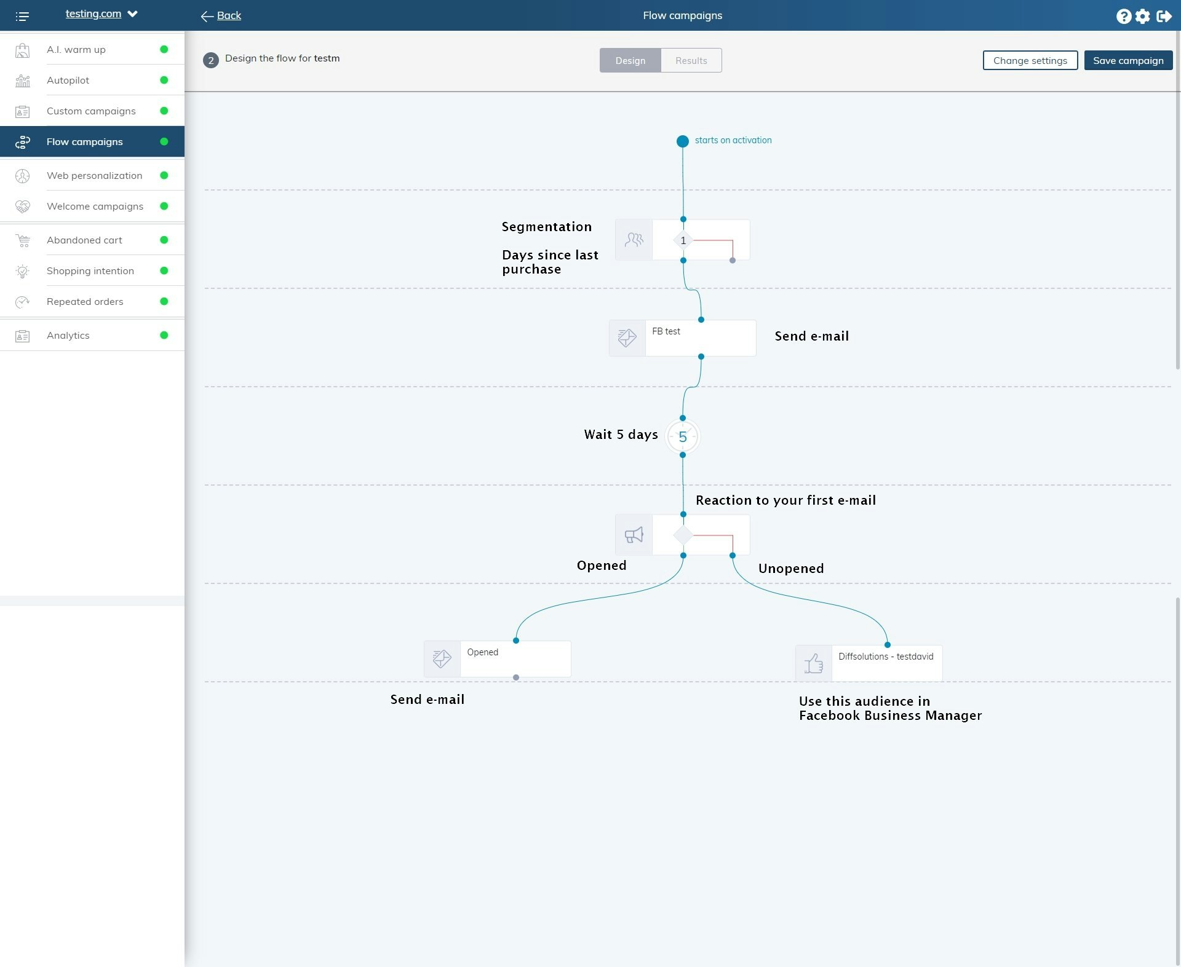Click the logout icon

1164,16
